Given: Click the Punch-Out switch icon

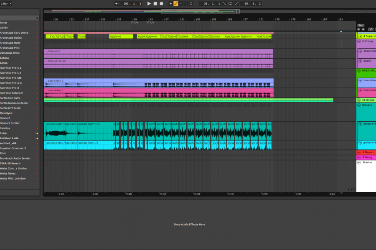Looking at the screenshot, I should tap(237, 3).
